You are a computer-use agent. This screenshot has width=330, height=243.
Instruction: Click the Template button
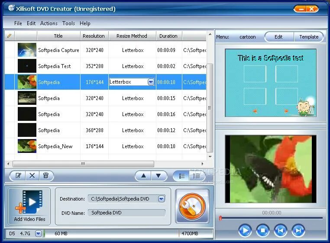pyautogui.click(x=309, y=37)
